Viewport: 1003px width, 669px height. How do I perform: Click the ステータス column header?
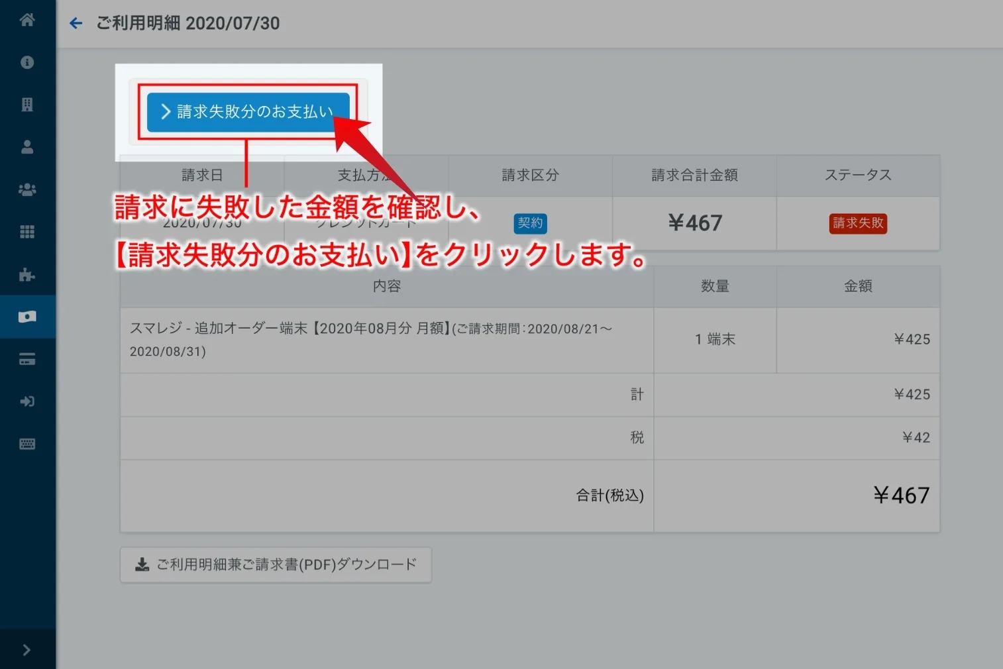pyautogui.click(x=858, y=176)
